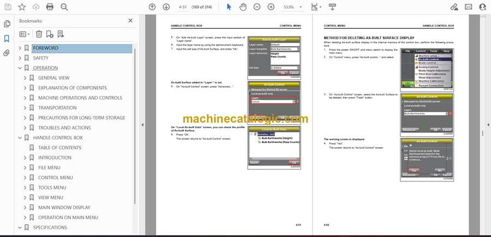Expand MACHINE OPERATIONS AND CONTROLS bookmark
Image resolution: width=491 pixels, height=237 pixels.
point(25,98)
